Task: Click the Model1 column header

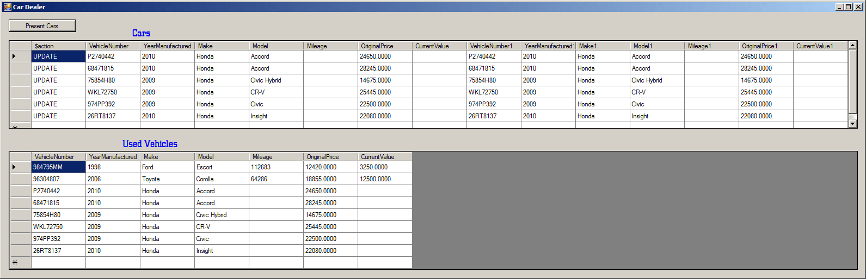Action: tap(657, 46)
